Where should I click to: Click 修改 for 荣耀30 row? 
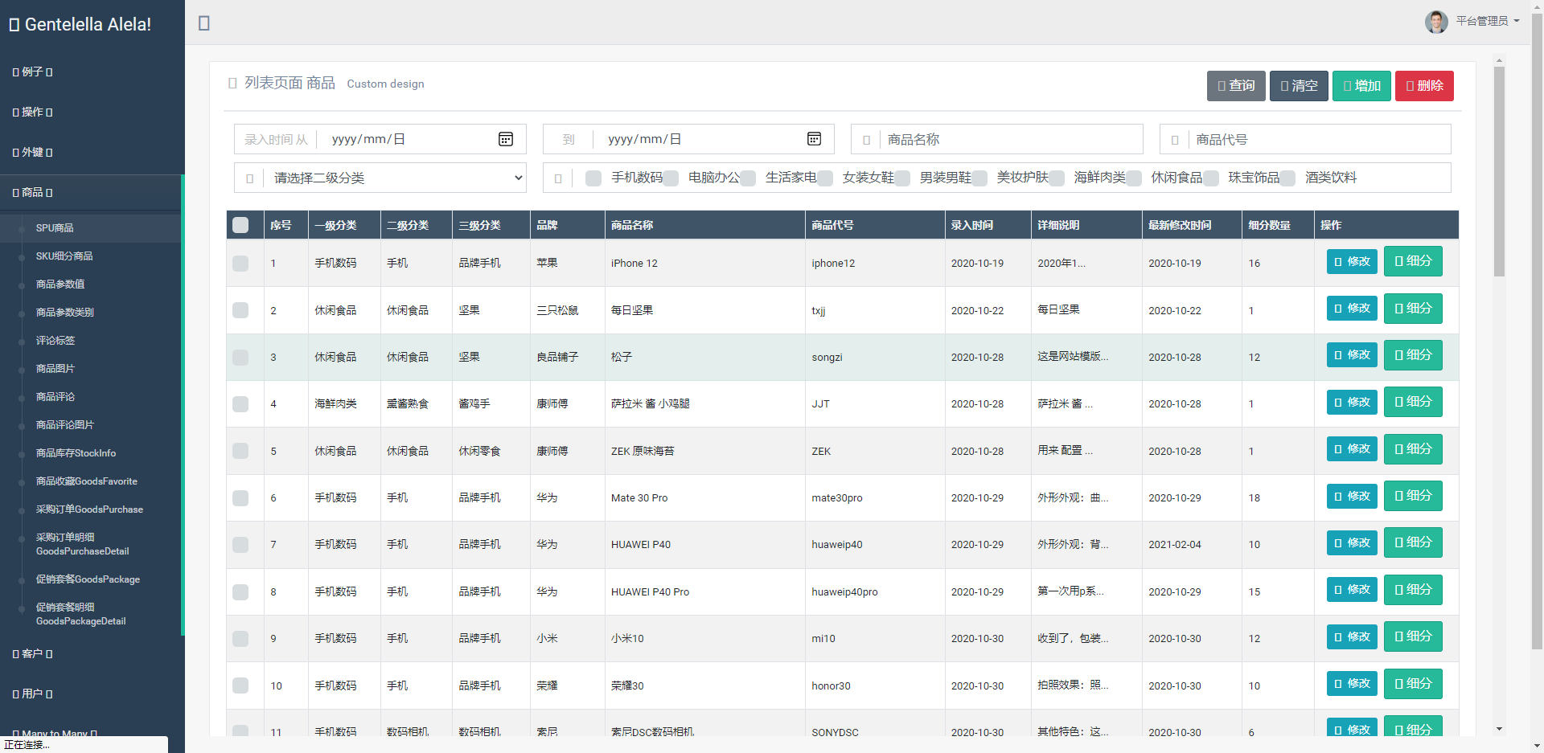[1352, 683]
